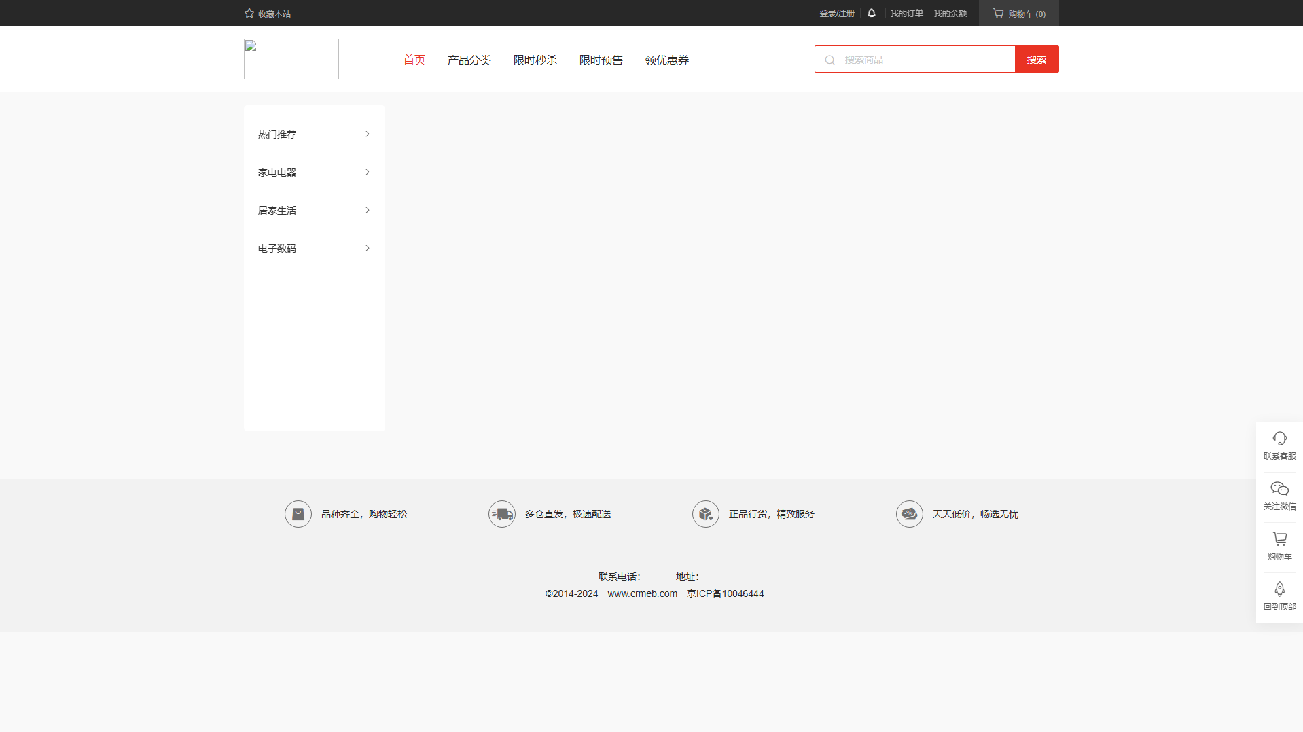Select the 产品分类 nav tab
Viewport: 1303px width, 732px height.
point(469,60)
